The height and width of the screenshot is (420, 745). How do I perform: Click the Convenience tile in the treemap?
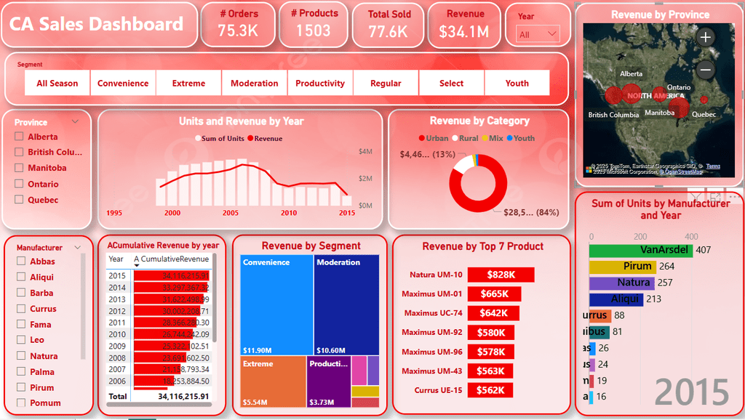(276, 305)
